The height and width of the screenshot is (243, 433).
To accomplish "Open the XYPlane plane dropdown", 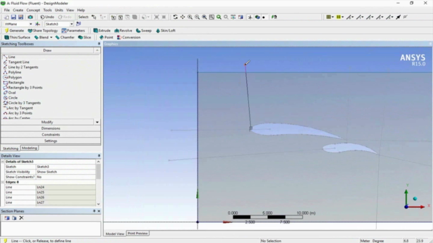I will pos(30,24).
